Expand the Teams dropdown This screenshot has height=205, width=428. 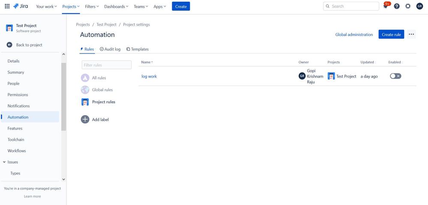pos(141,6)
